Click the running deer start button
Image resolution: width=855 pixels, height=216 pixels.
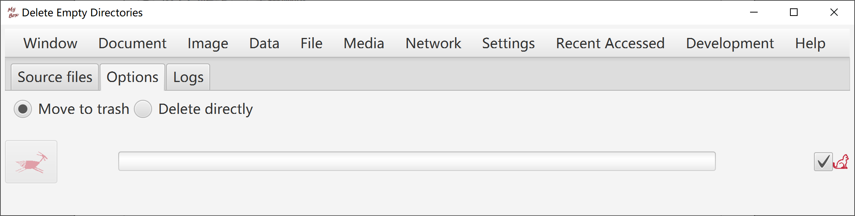pos(31,162)
